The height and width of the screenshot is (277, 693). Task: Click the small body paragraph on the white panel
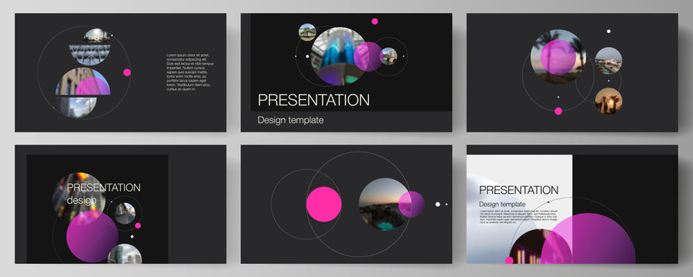[518, 216]
